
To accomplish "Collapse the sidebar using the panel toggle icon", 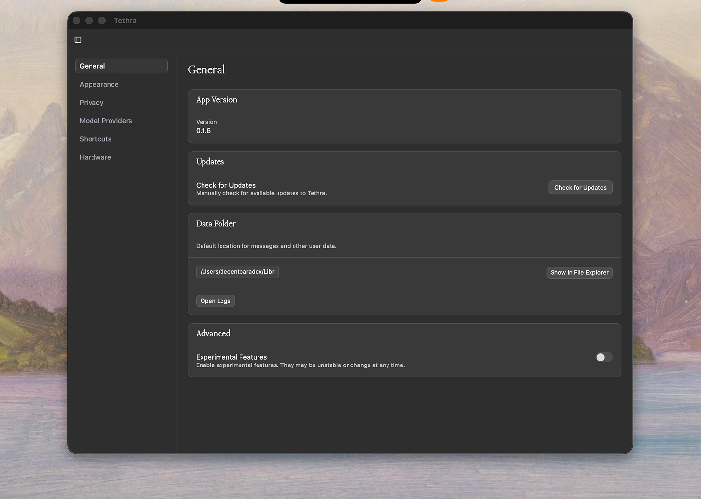I will tap(78, 39).
